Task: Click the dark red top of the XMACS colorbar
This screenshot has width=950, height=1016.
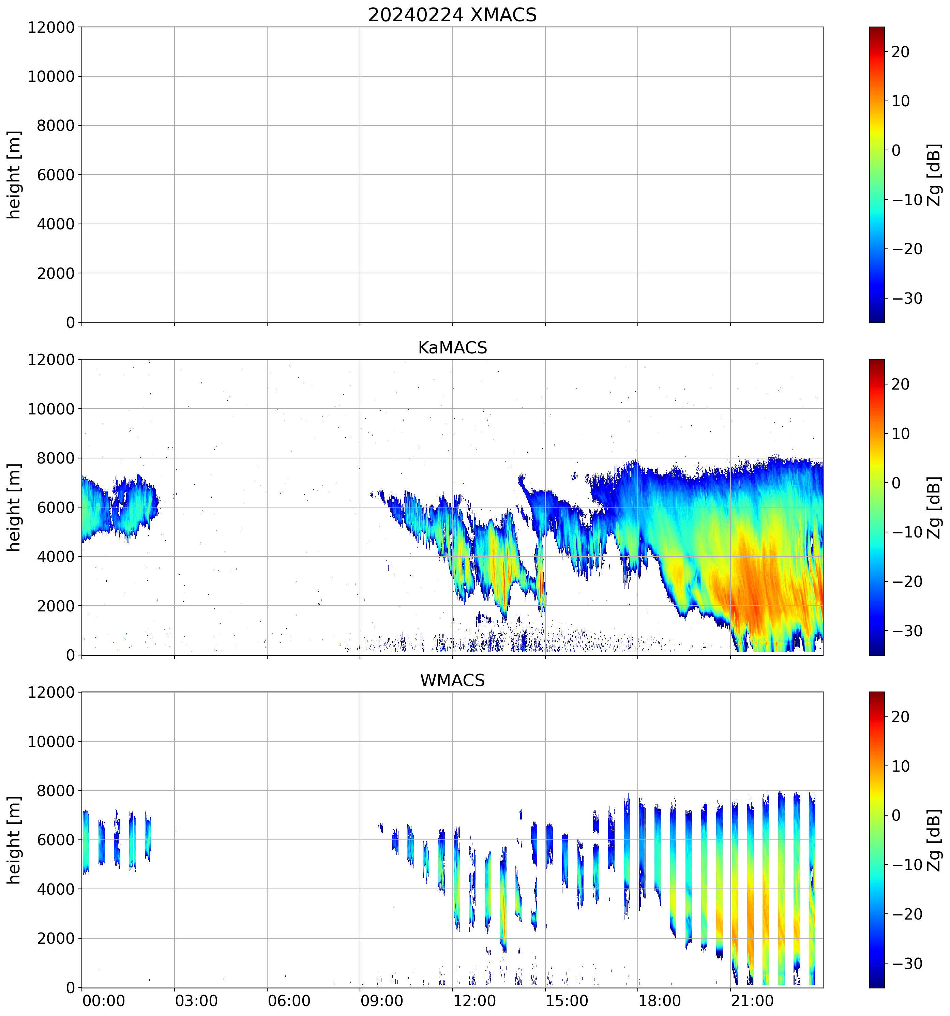Action: coord(876,31)
